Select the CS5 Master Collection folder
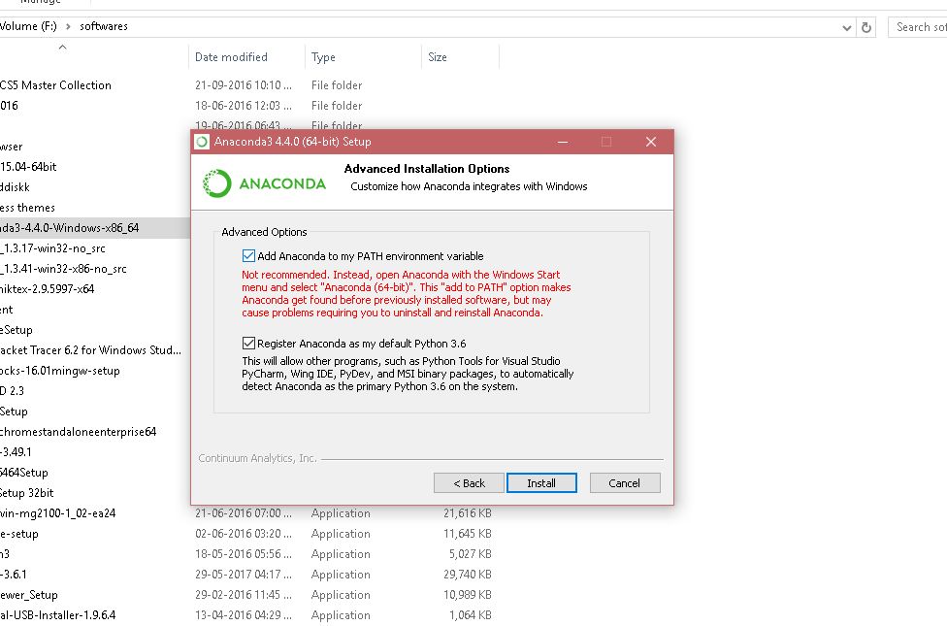Image resolution: width=947 pixels, height=626 pixels. [x=55, y=85]
